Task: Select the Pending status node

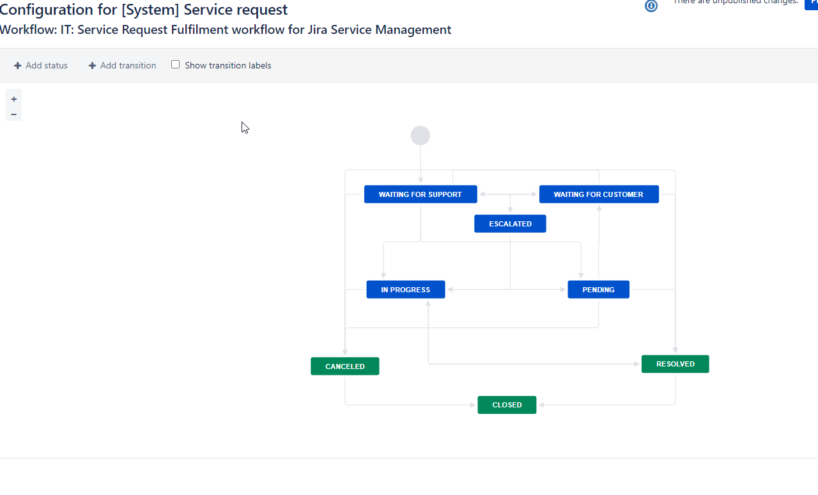Action: [599, 290]
